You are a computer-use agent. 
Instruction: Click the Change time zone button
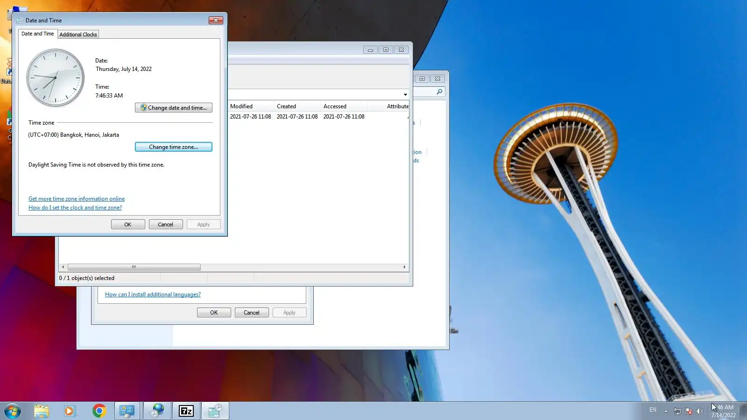point(174,147)
